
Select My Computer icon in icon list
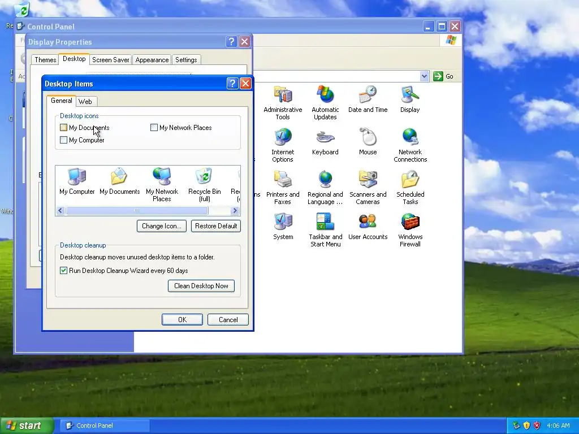pos(77,181)
